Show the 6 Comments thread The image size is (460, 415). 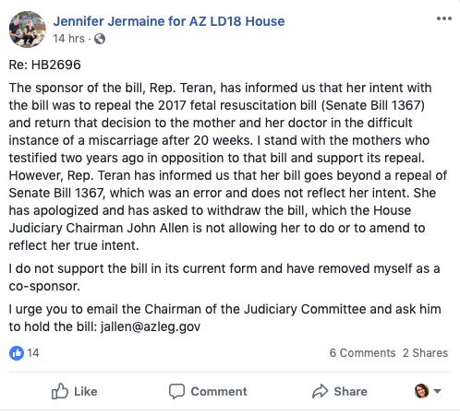point(362,353)
